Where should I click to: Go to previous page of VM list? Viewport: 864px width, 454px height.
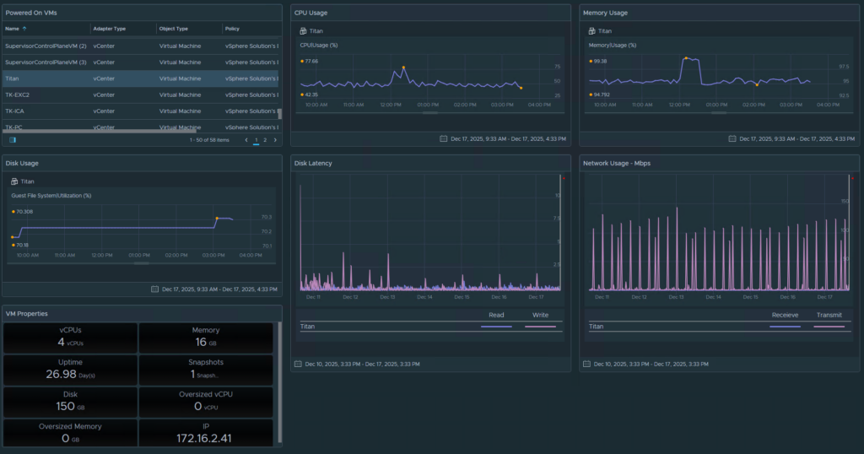(x=246, y=139)
